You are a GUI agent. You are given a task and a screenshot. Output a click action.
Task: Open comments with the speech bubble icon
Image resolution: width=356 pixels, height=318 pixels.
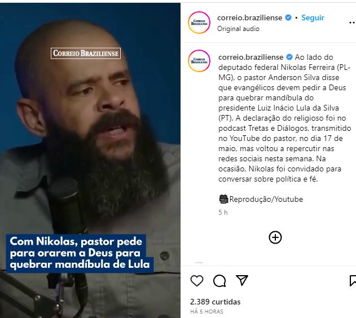(x=219, y=281)
